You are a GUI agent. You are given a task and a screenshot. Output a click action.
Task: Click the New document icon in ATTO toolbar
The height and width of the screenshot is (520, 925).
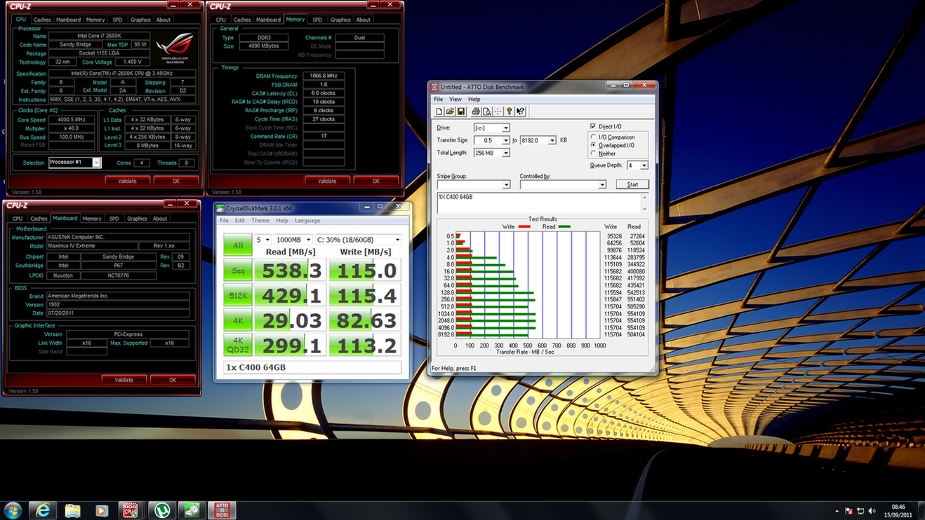pos(439,111)
